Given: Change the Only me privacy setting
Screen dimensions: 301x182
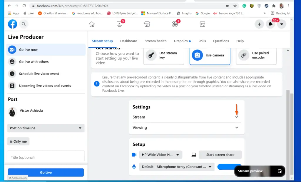Looking at the screenshot, I should click(18, 141).
